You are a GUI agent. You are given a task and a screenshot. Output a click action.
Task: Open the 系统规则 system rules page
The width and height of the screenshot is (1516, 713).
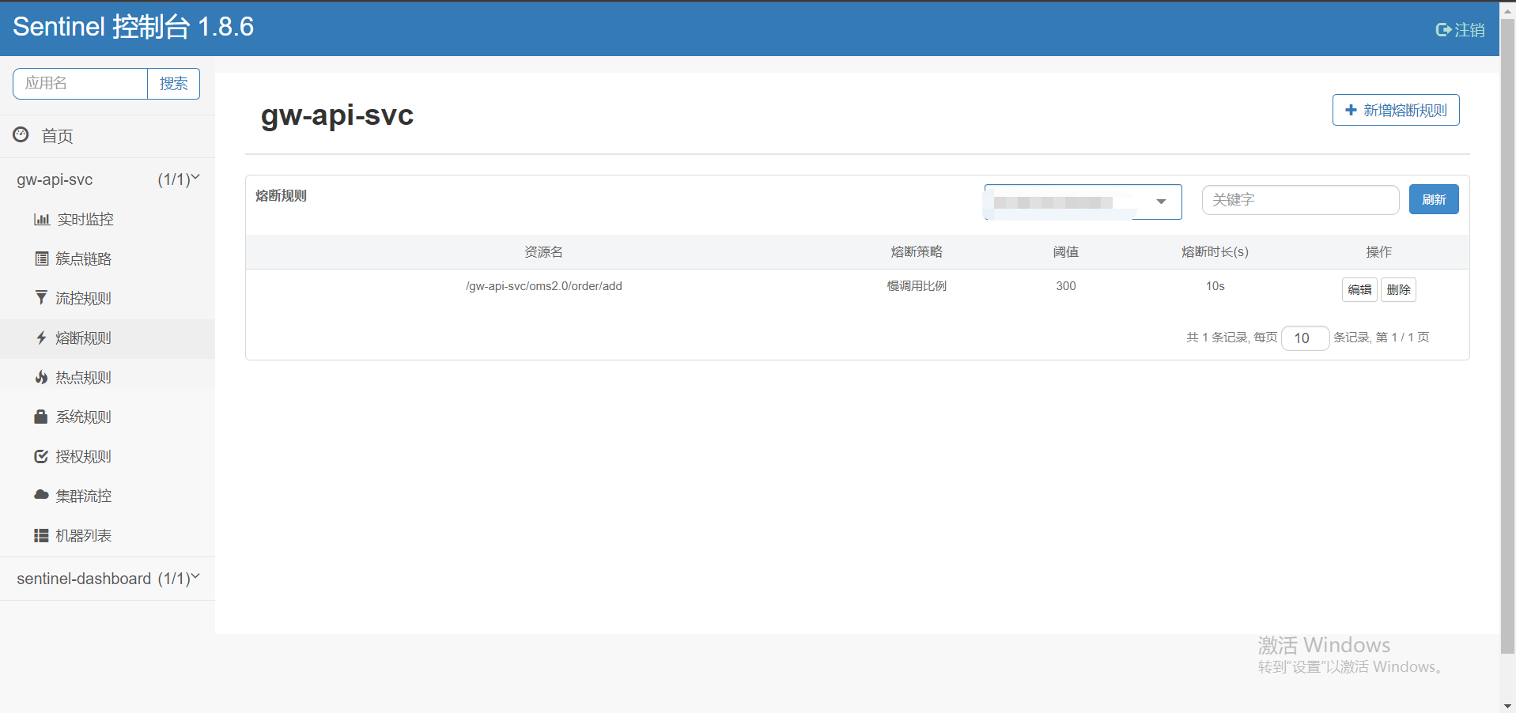click(x=82, y=417)
